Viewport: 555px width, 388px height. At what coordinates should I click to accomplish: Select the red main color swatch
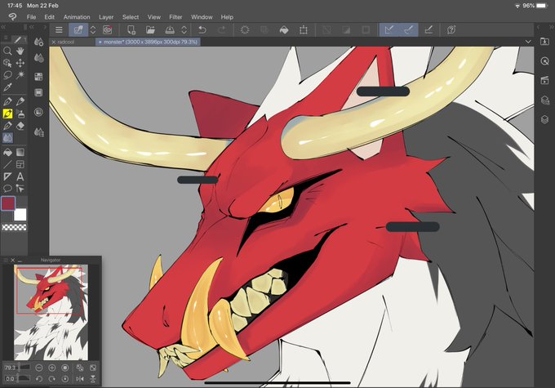[8, 203]
